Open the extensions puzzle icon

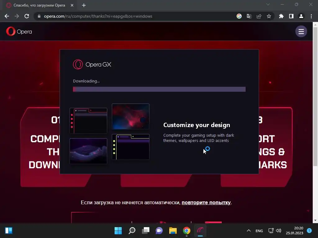point(281,16)
